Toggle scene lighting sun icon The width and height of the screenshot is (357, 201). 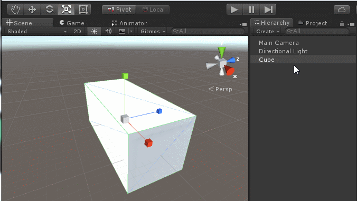point(94,31)
